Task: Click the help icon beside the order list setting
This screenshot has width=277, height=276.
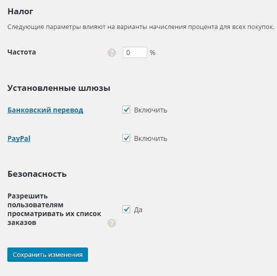Action: 111,223
